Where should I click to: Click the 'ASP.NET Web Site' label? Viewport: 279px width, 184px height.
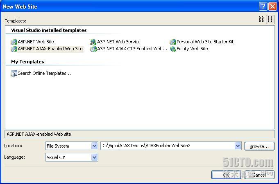click(x=36, y=42)
